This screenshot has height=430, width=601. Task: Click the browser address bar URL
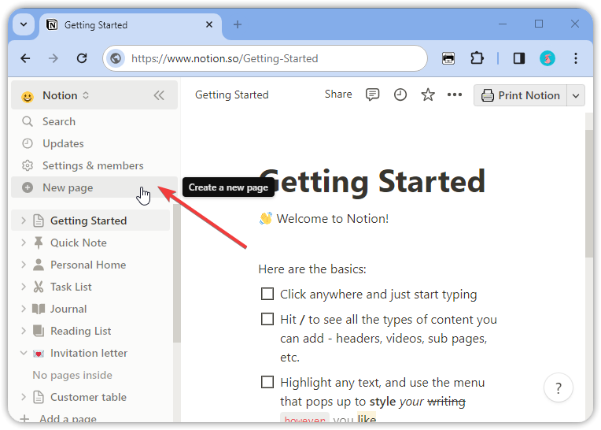point(225,58)
